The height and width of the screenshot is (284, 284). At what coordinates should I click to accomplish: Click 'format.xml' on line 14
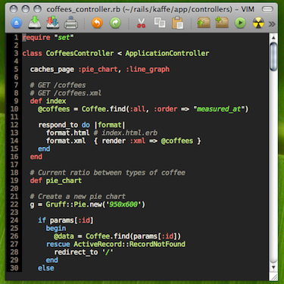[66, 141]
